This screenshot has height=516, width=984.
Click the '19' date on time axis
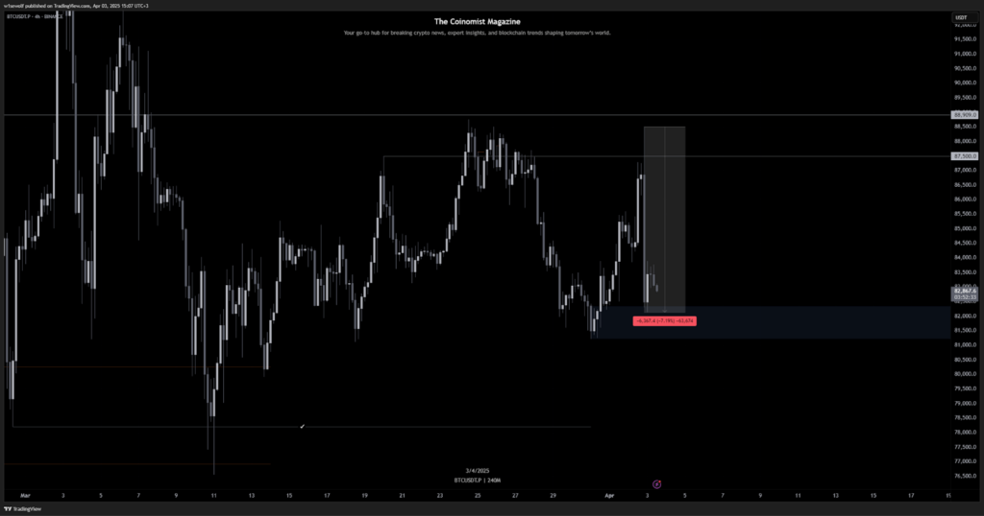(x=364, y=496)
